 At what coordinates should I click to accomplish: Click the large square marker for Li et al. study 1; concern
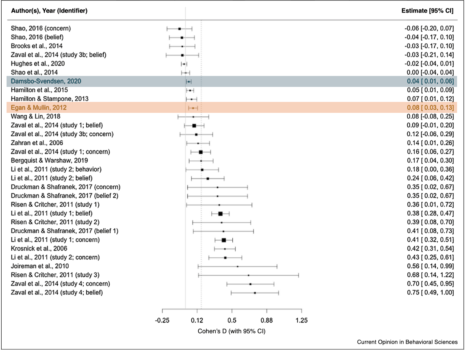[224, 240]
